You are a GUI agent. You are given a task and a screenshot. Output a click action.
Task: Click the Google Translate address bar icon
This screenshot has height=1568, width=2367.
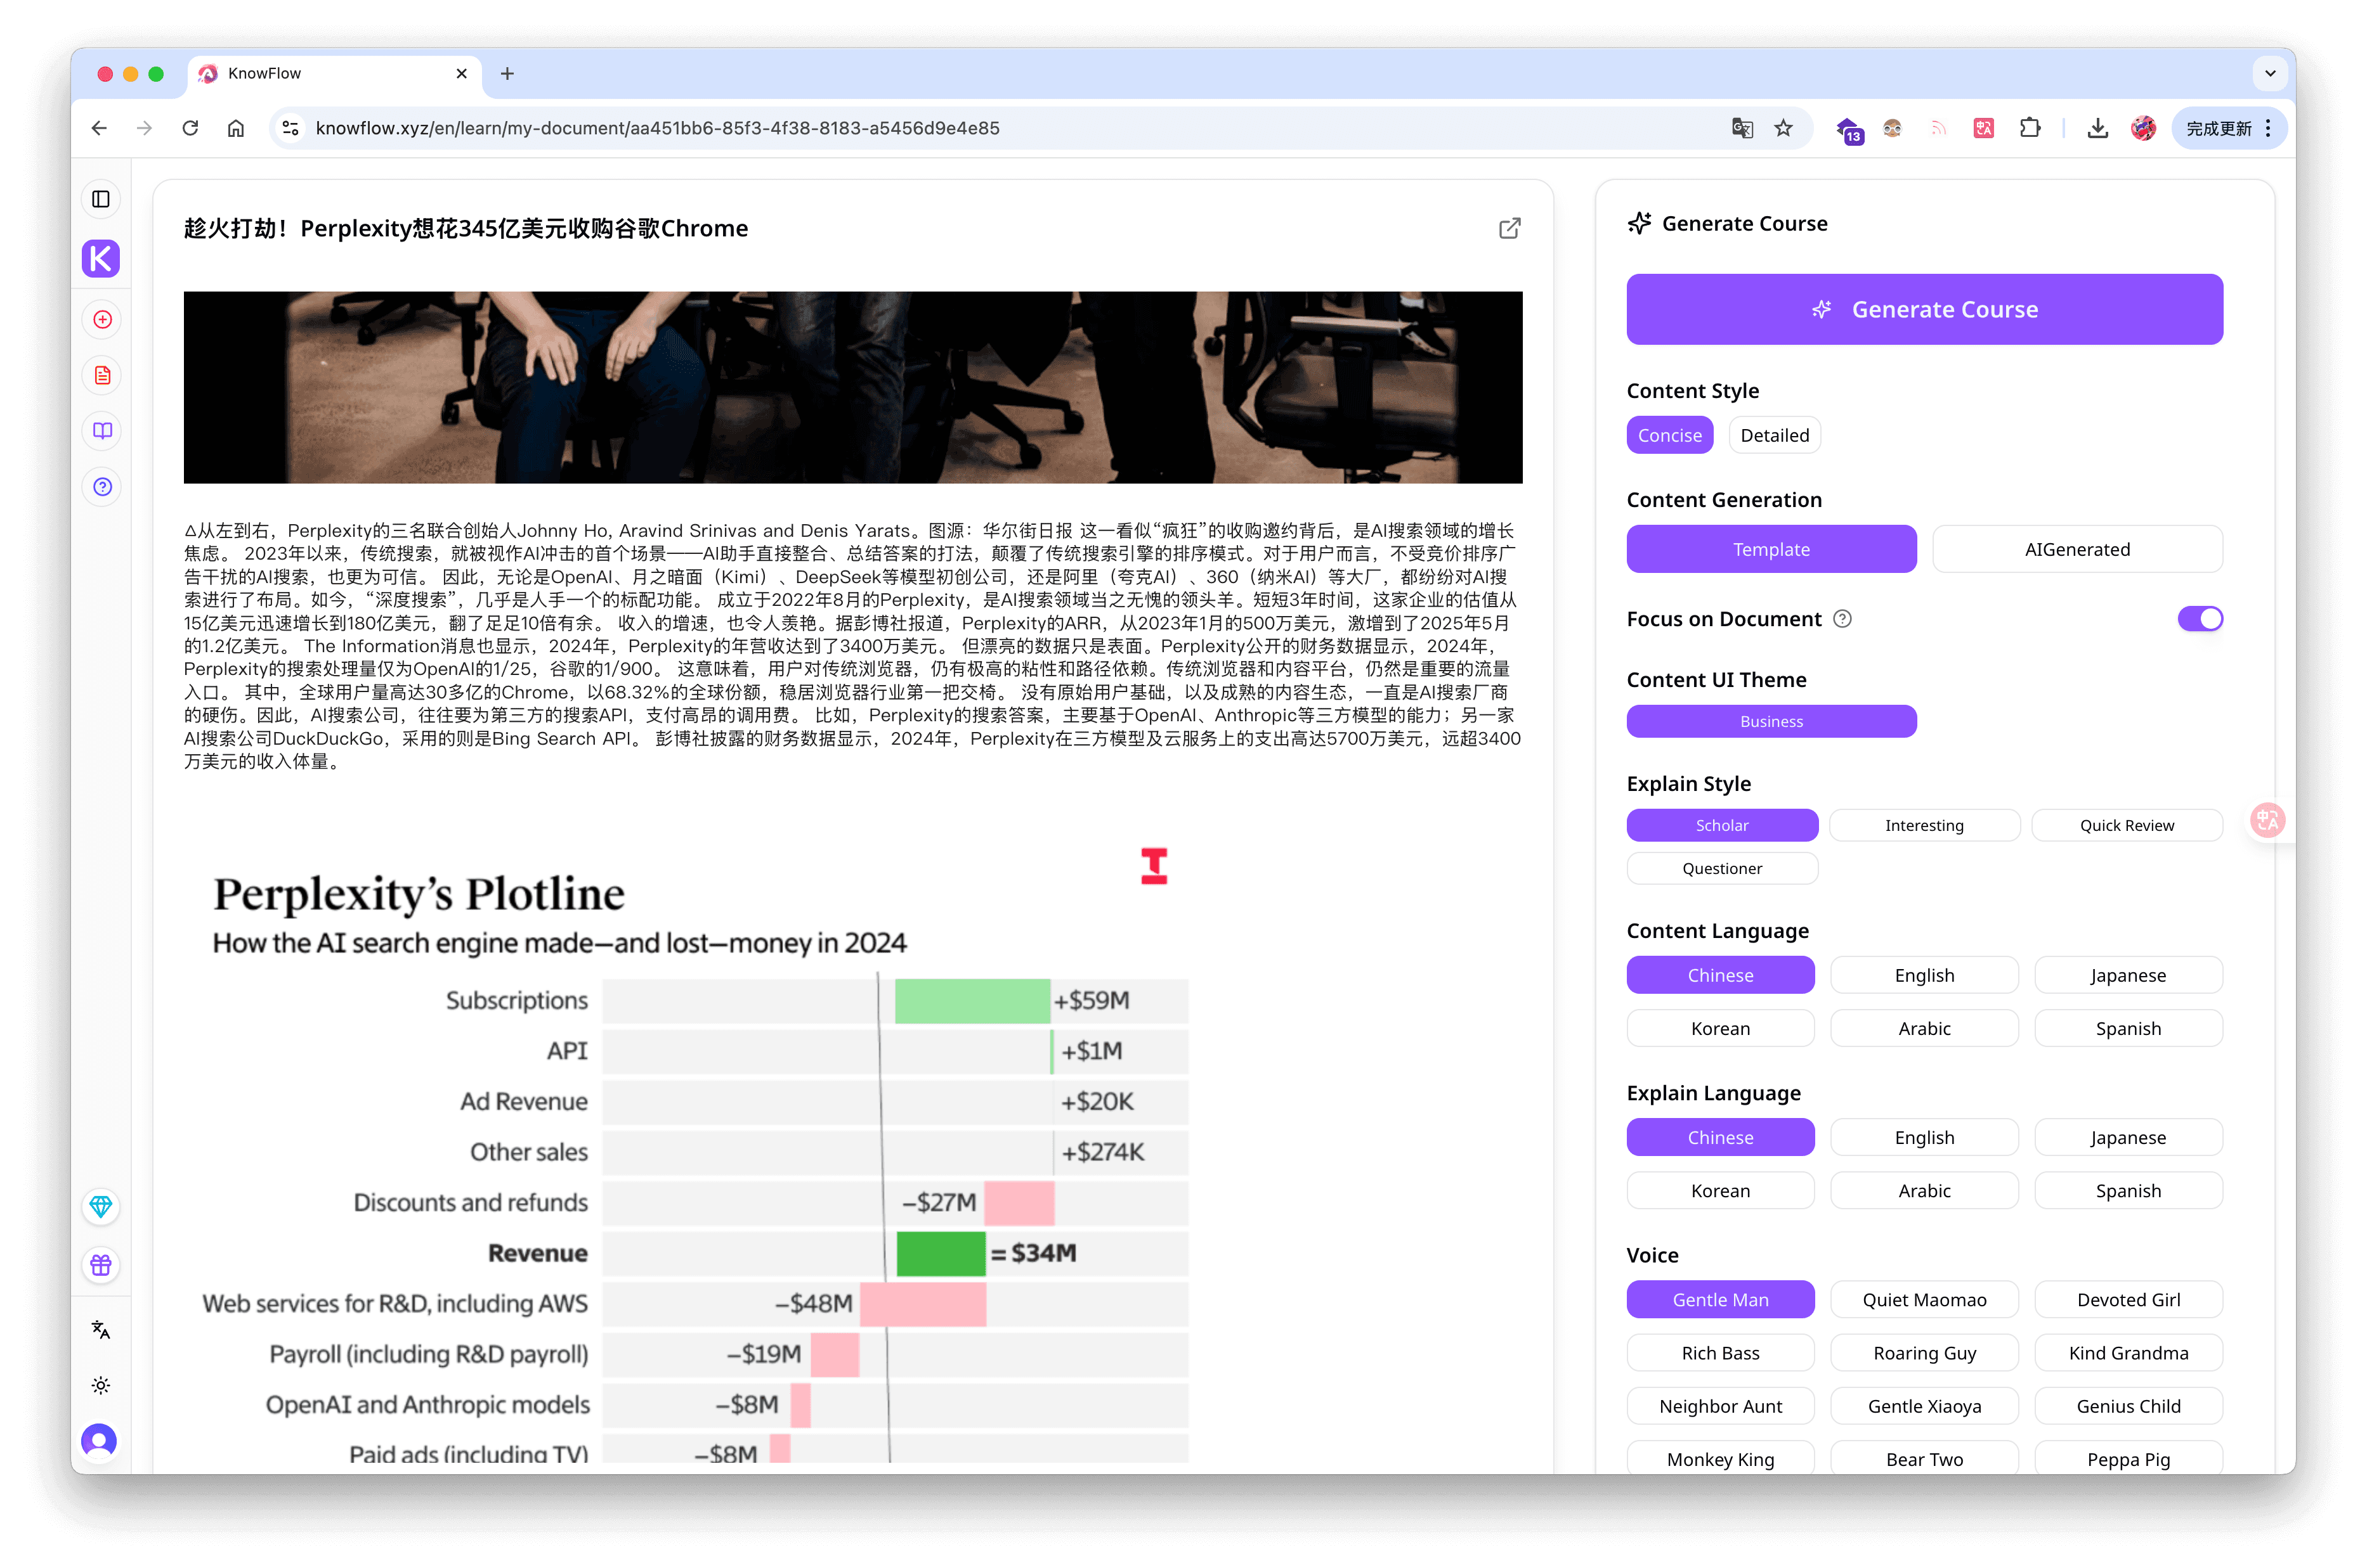pyautogui.click(x=1742, y=128)
